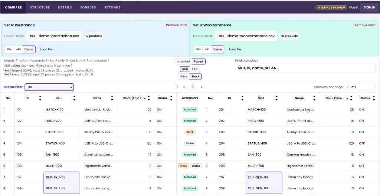This screenshot has height=196, width=380.
Task: Click Status badge in MULTI-700 row
Action: (x=196, y=166)
